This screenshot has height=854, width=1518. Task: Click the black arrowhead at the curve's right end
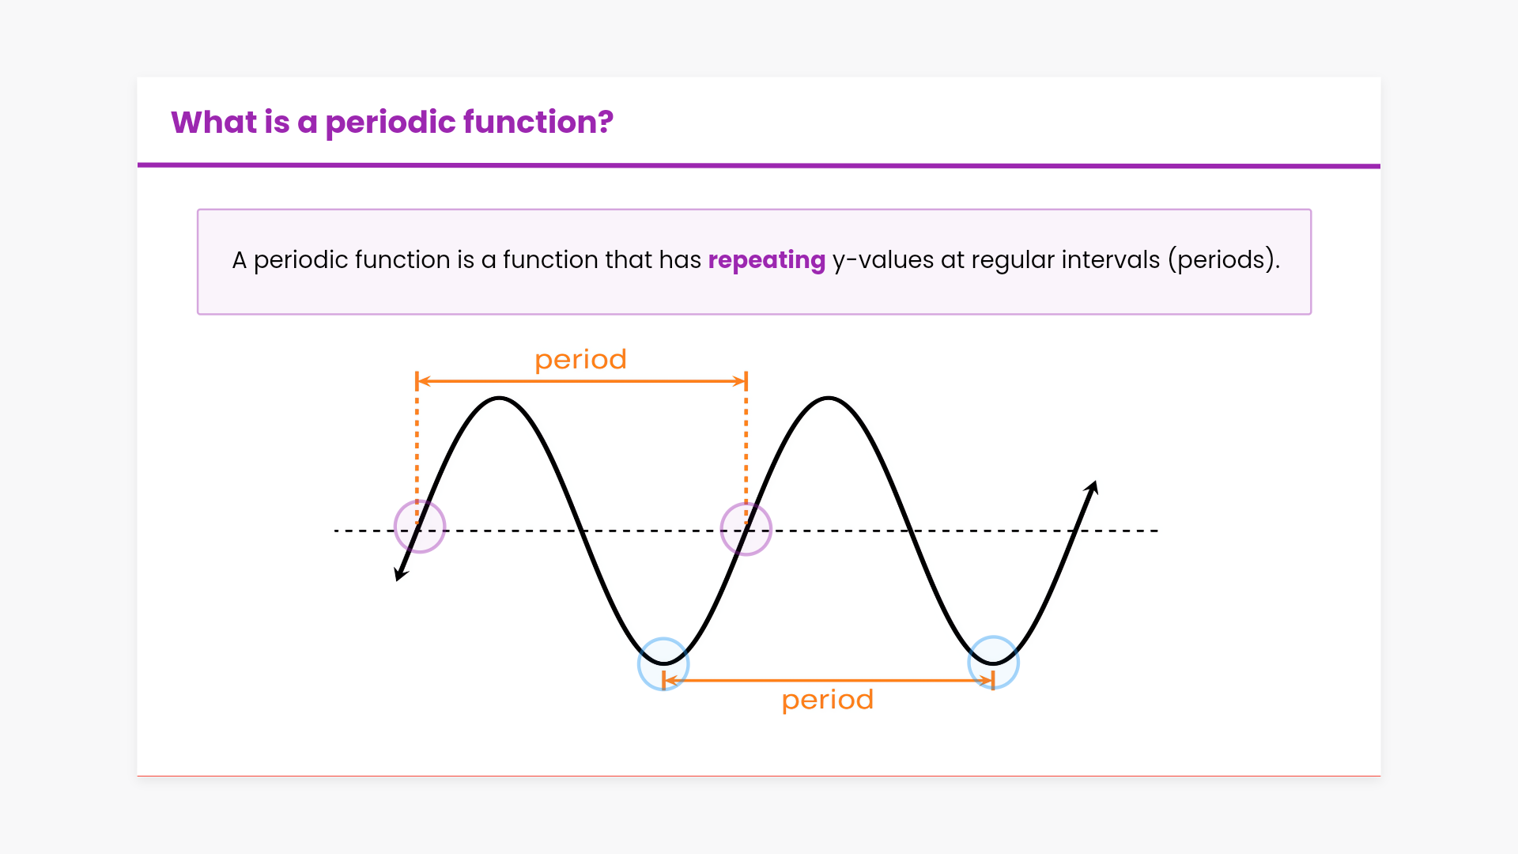[x=1092, y=488]
